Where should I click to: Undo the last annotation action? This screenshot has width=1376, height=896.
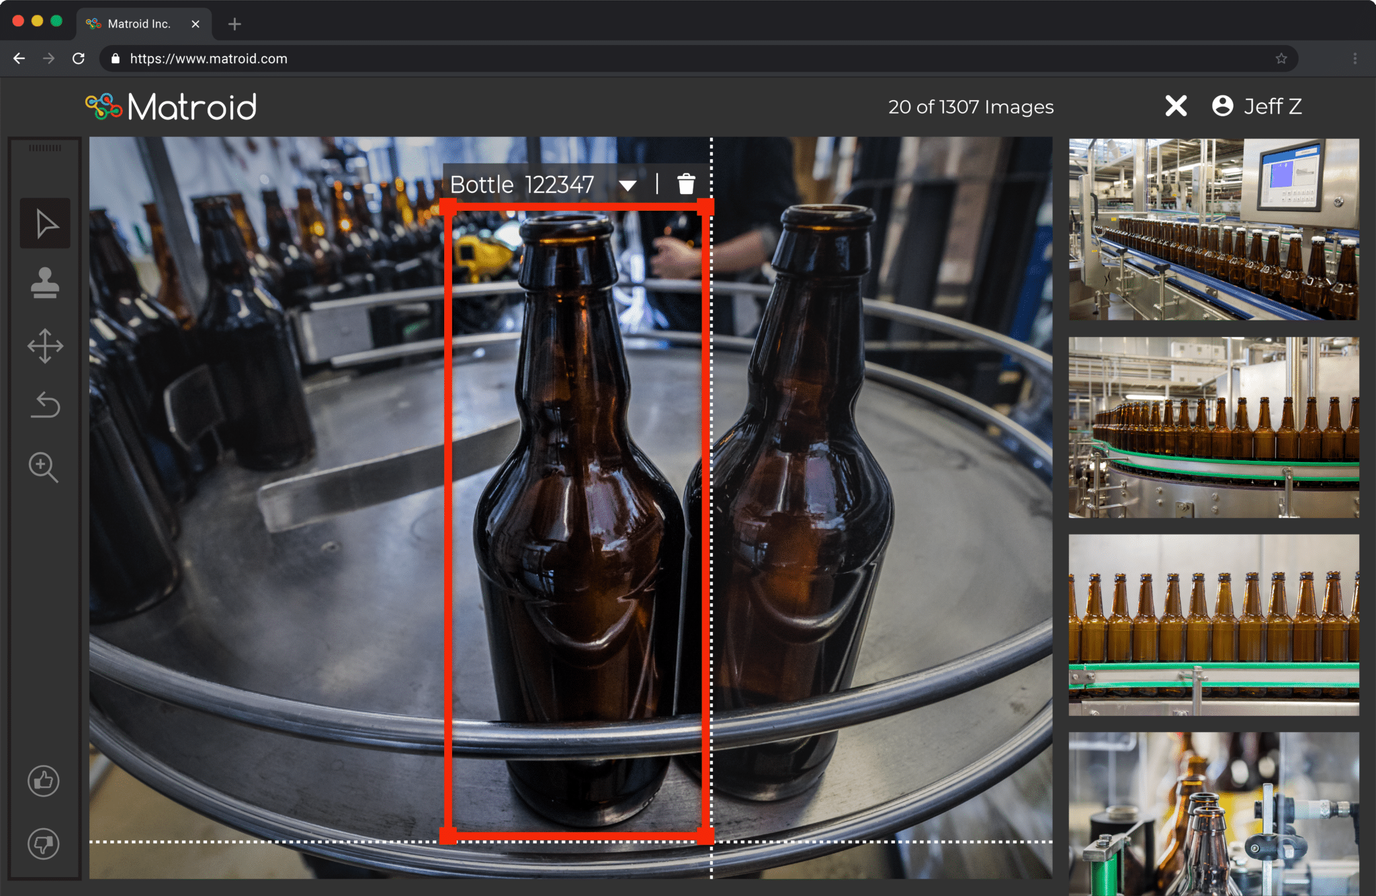pos(45,405)
